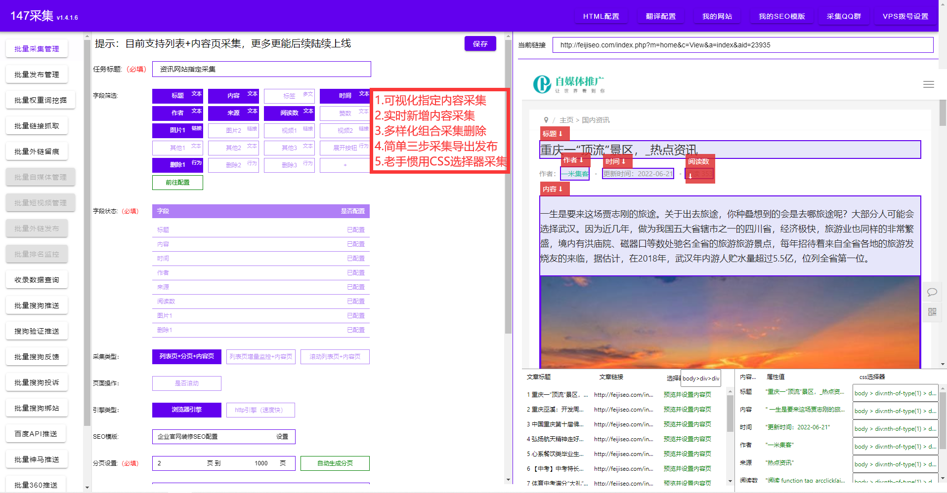Open the hamburger menu on the preview page
Screen dimensions: 947x493
pyautogui.click(x=928, y=84)
